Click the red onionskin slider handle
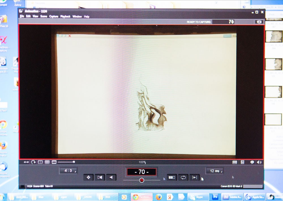The width and height of the screenshot is (283, 201). point(142,180)
